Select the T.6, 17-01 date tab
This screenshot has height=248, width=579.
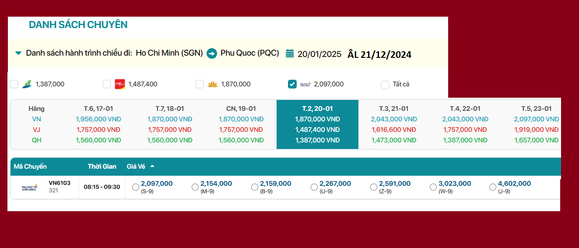click(x=98, y=109)
